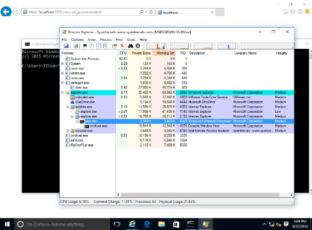Open Task View on the taskbar
This screenshot has height=230, width=312.
(x=117, y=224)
